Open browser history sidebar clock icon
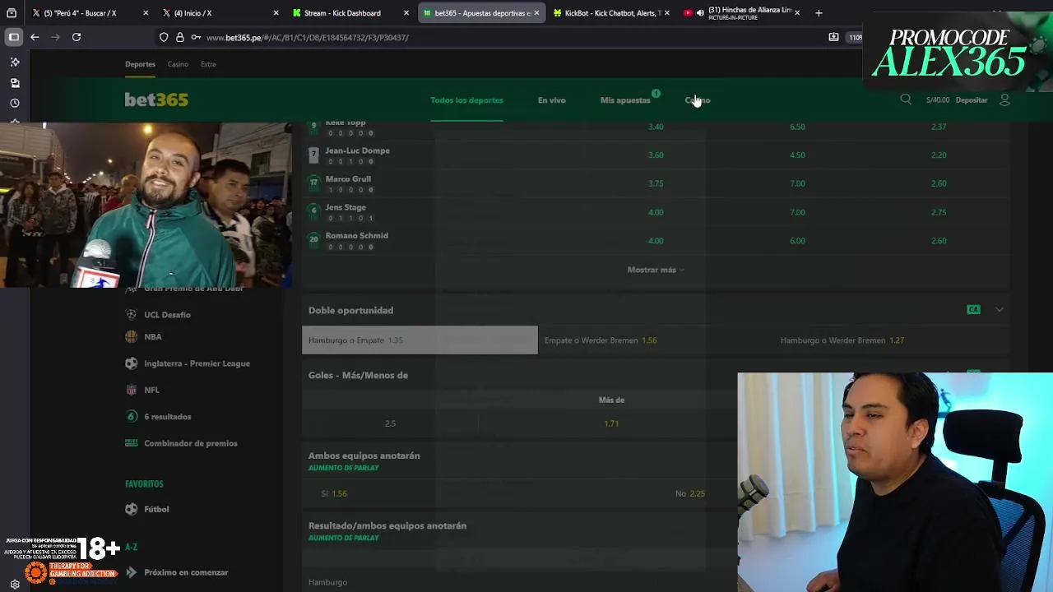This screenshot has width=1053, height=592. tap(15, 104)
